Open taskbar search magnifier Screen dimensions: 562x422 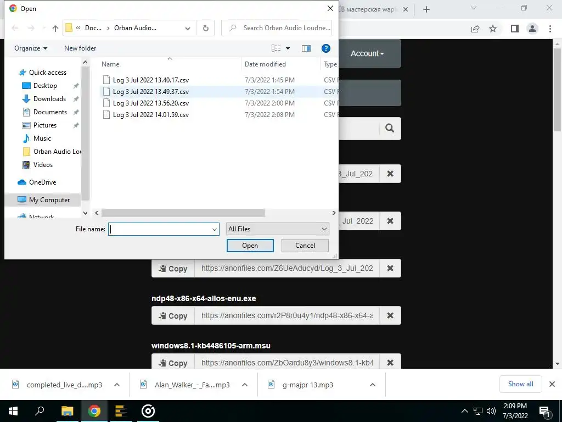(x=40, y=411)
